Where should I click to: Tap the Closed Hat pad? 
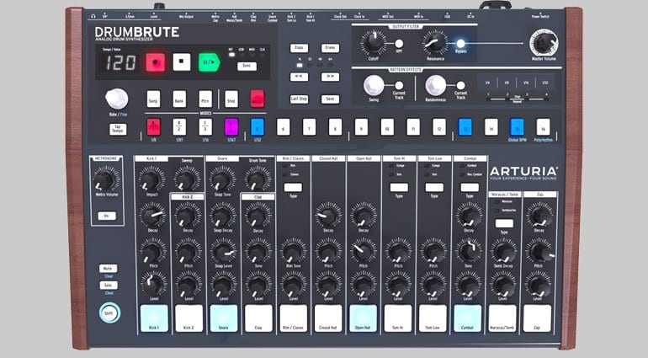coord(328,318)
